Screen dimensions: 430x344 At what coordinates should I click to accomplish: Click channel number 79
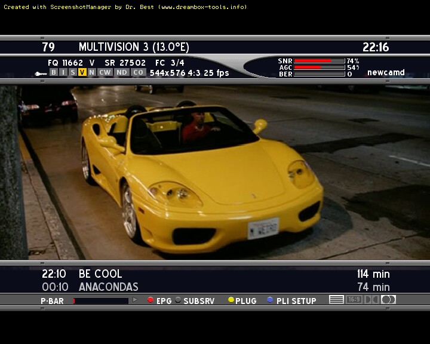[48, 47]
